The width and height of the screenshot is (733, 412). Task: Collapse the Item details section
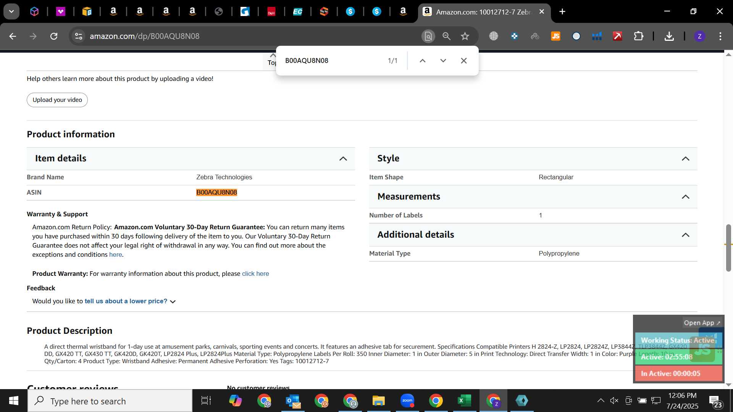click(x=343, y=159)
